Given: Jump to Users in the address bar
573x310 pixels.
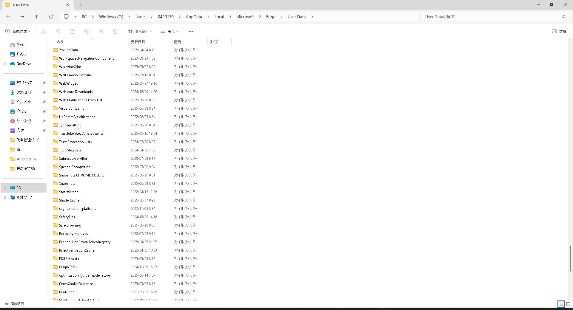Looking at the screenshot, I should tap(140, 17).
